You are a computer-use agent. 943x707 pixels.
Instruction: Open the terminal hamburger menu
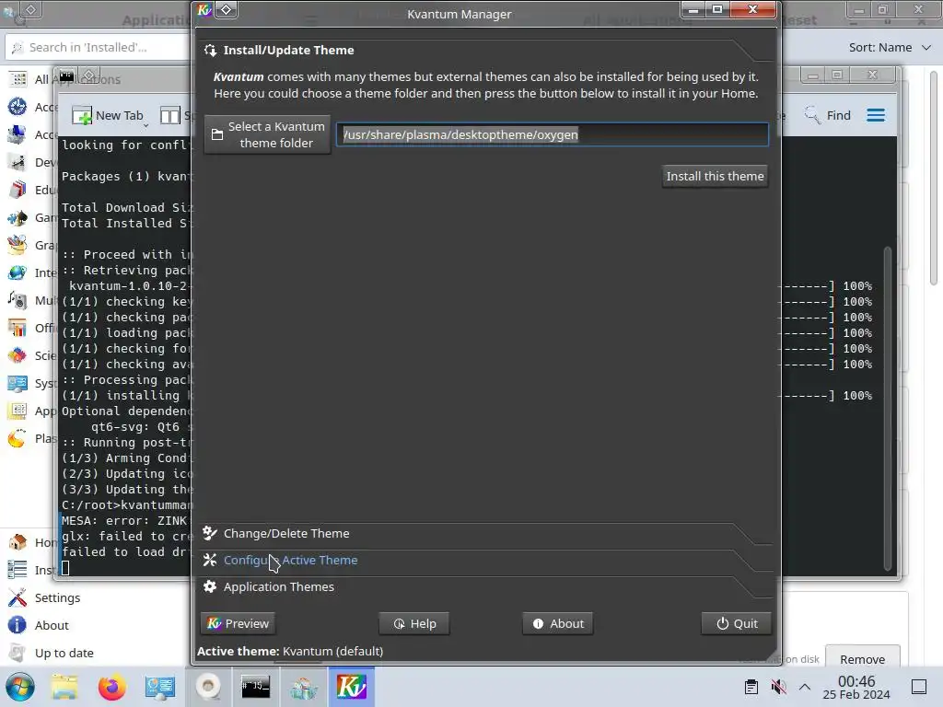coord(876,115)
